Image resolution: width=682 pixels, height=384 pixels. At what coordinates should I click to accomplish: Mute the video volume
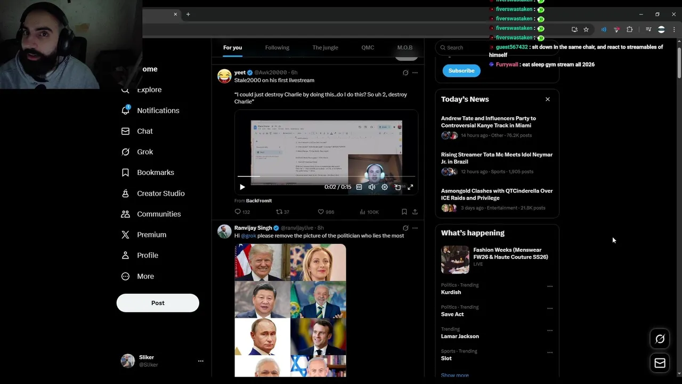[x=372, y=187]
